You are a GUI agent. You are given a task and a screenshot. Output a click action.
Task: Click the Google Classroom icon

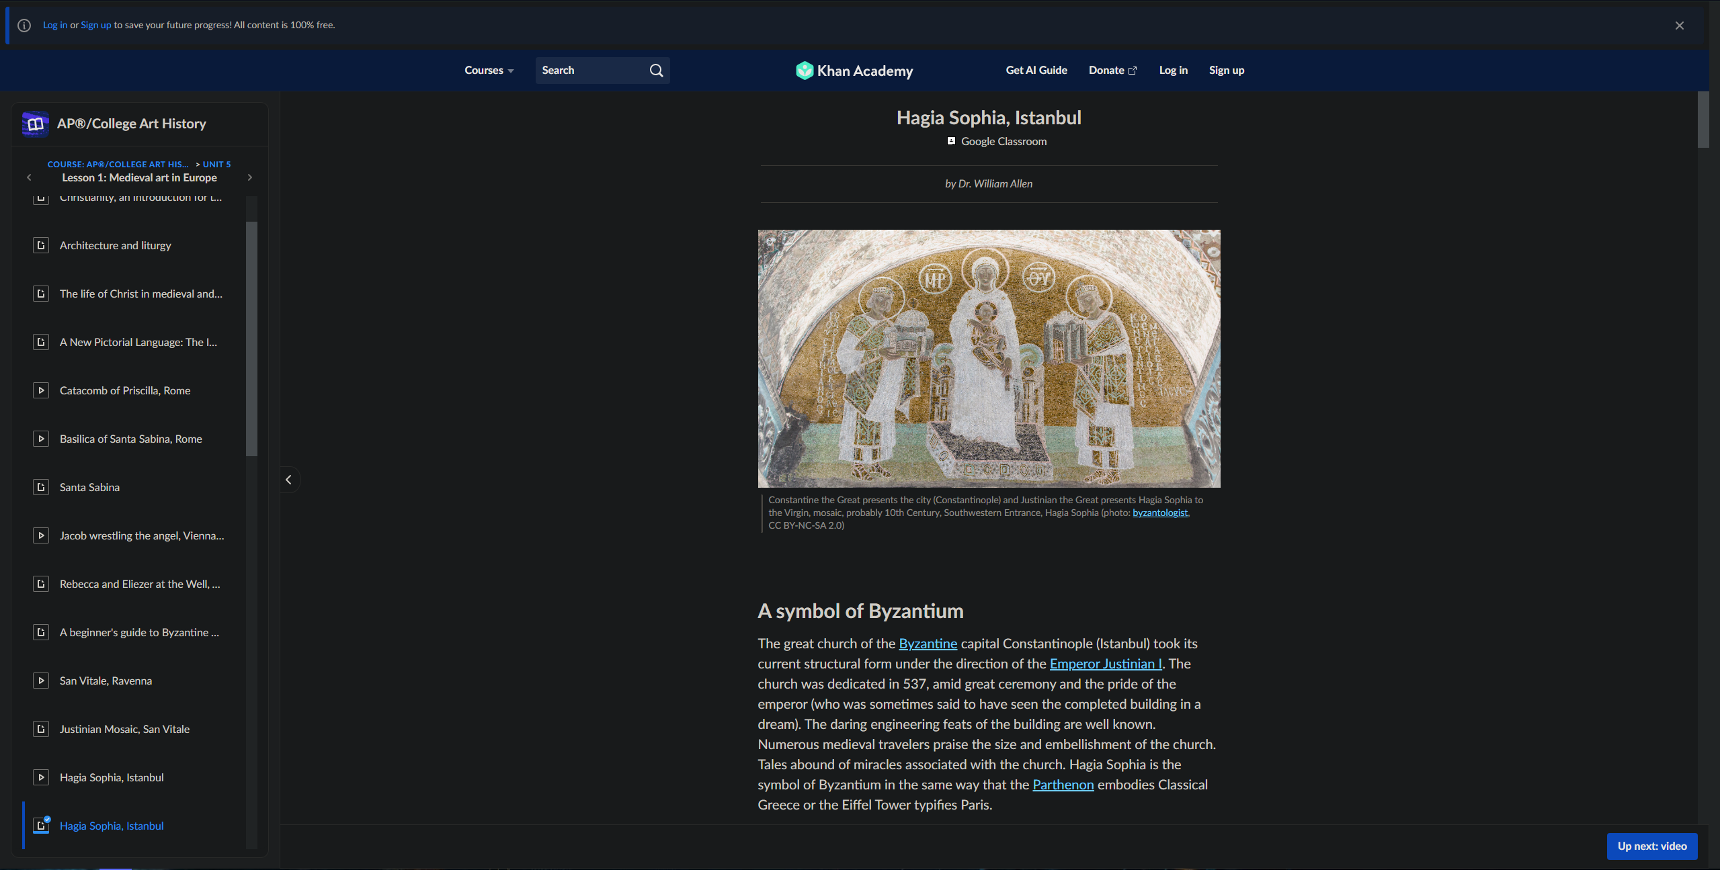pos(950,140)
